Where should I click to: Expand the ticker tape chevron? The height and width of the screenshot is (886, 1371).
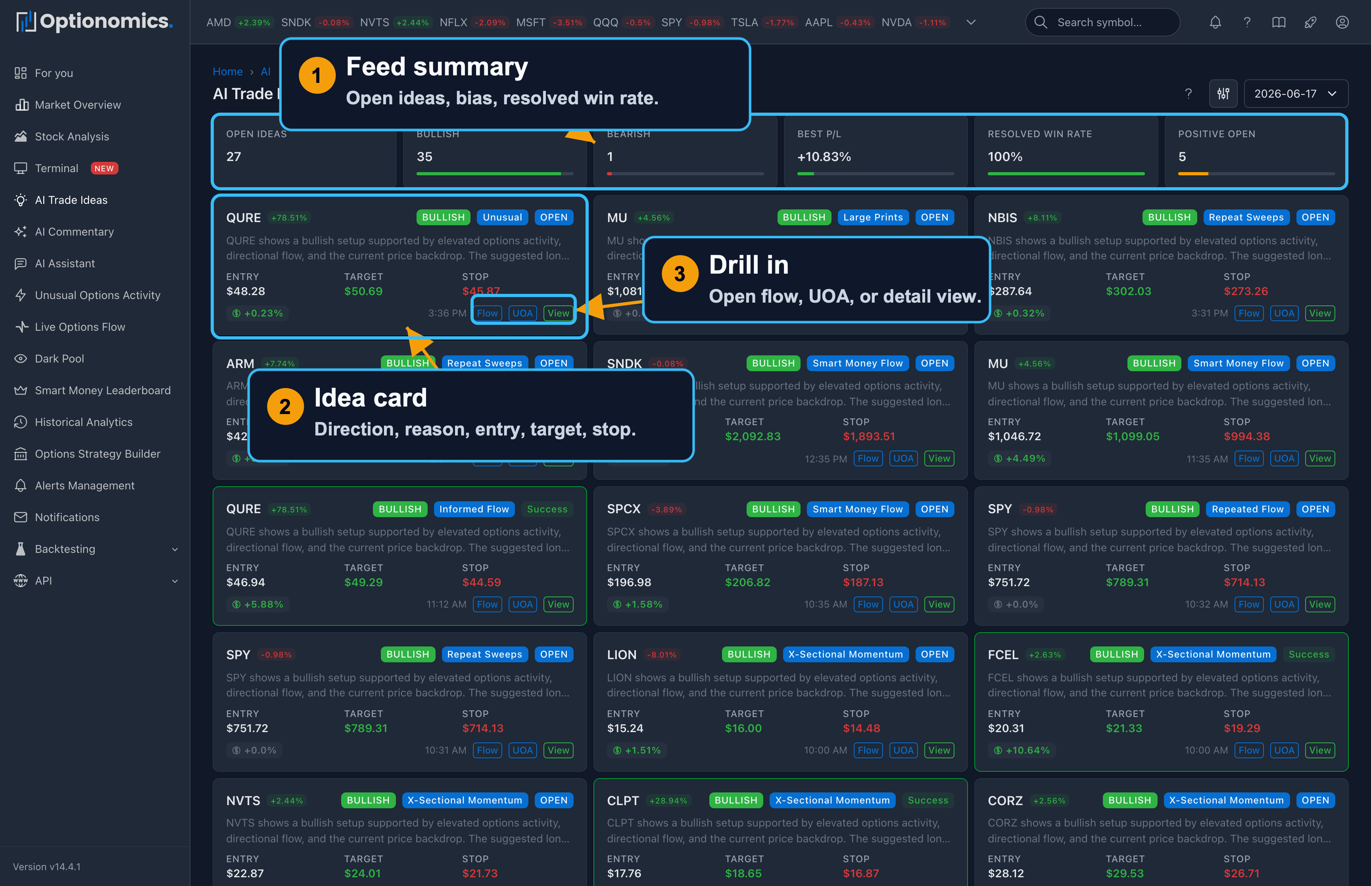click(x=971, y=23)
